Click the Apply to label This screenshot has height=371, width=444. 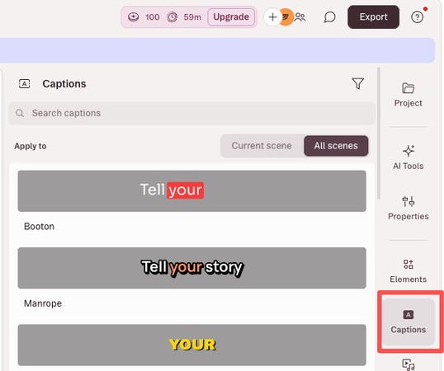coord(31,146)
